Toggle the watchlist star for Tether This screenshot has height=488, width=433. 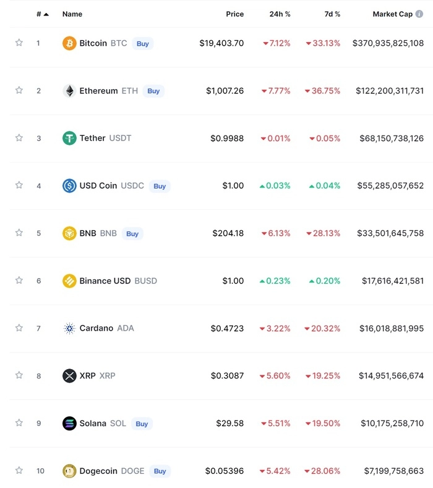pyautogui.click(x=19, y=137)
